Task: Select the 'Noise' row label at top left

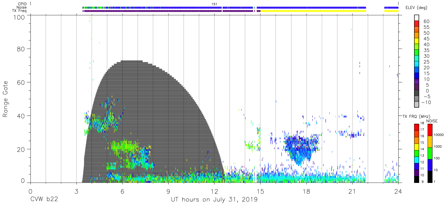Action: [22, 7]
